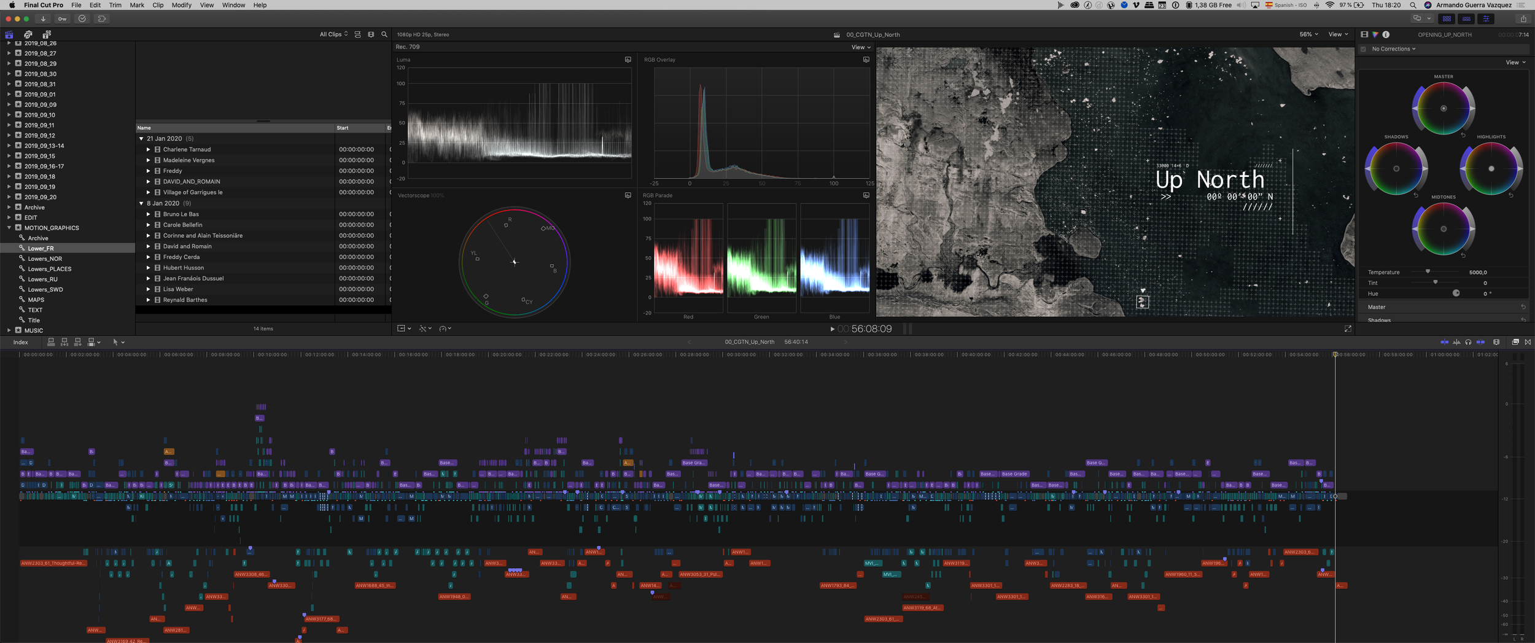Click the Share export icon

coord(1523,19)
